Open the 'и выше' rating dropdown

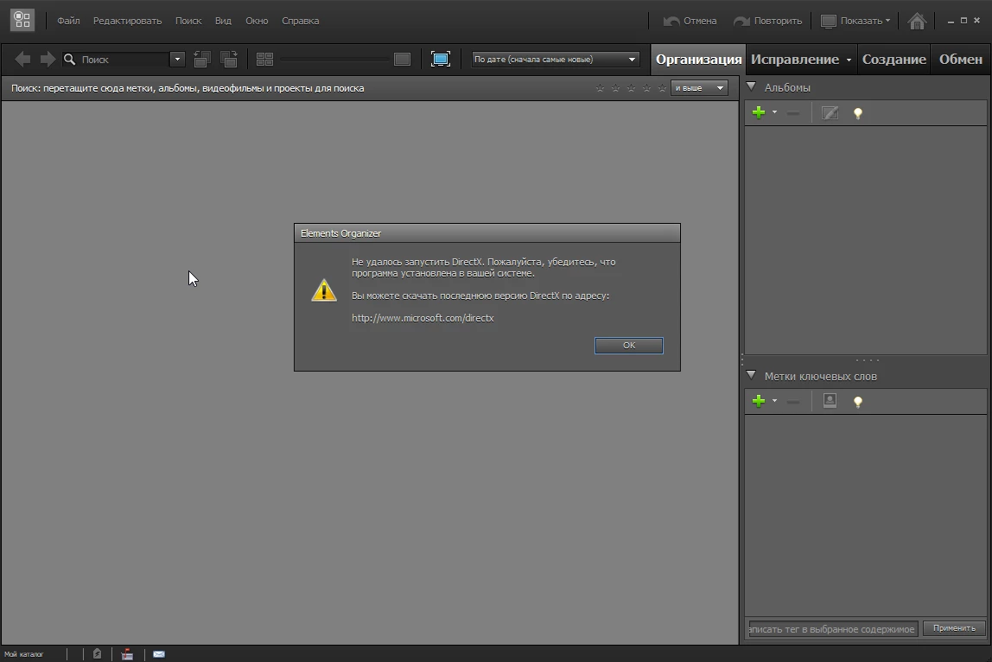coord(699,88)
